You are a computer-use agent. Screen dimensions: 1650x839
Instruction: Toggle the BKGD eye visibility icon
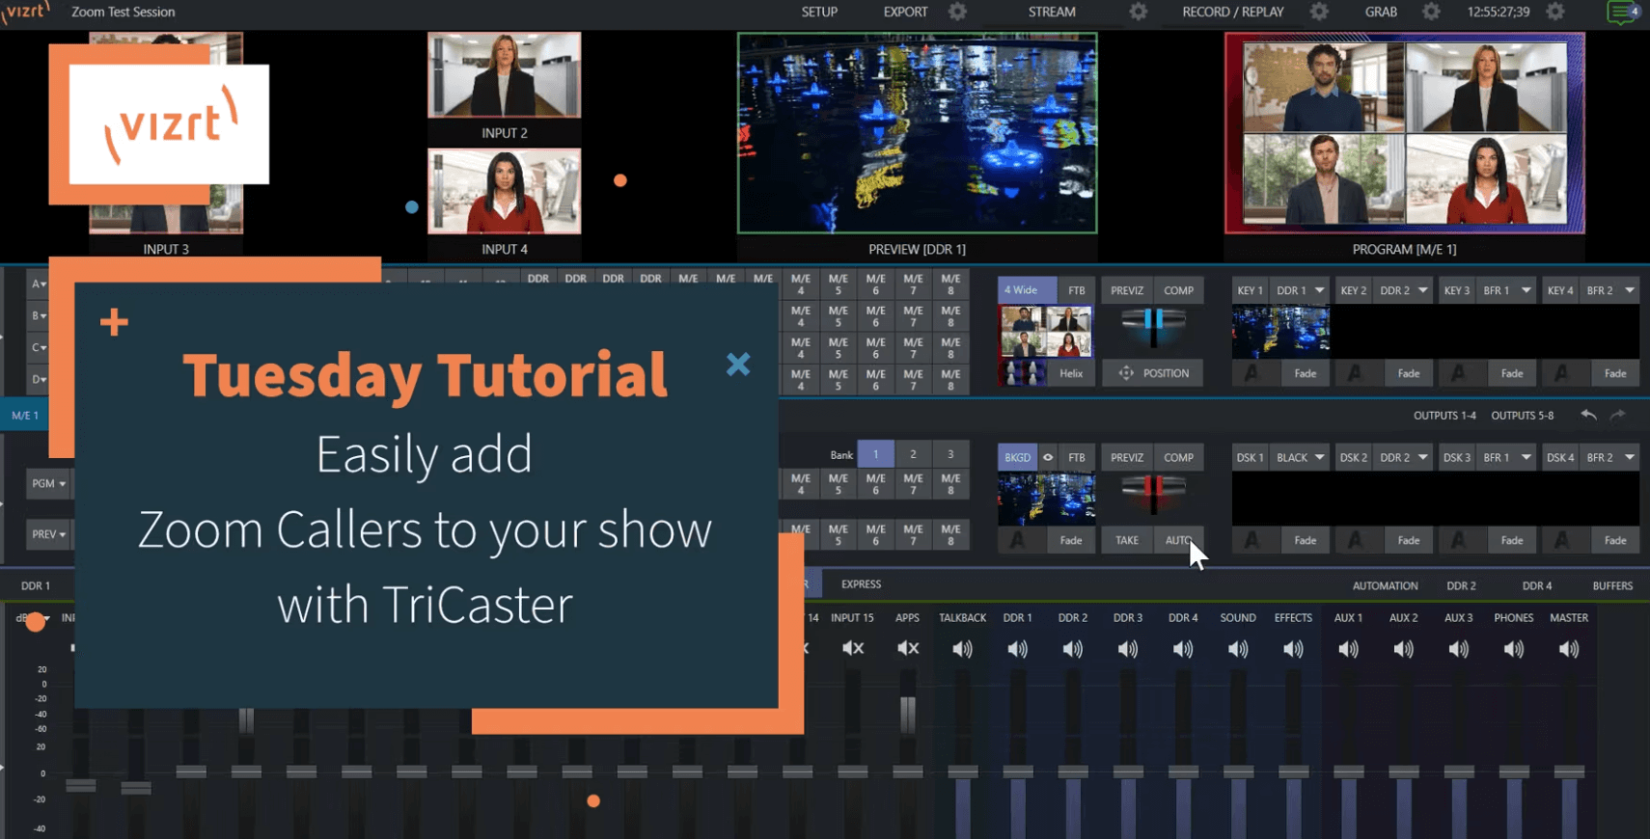(1048, 458)
